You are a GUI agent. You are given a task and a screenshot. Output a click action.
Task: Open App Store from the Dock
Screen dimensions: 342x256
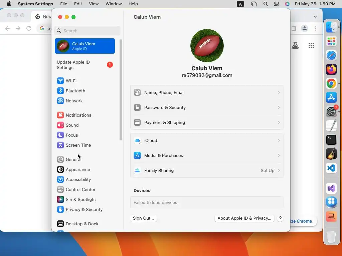(x=331, y=98)
